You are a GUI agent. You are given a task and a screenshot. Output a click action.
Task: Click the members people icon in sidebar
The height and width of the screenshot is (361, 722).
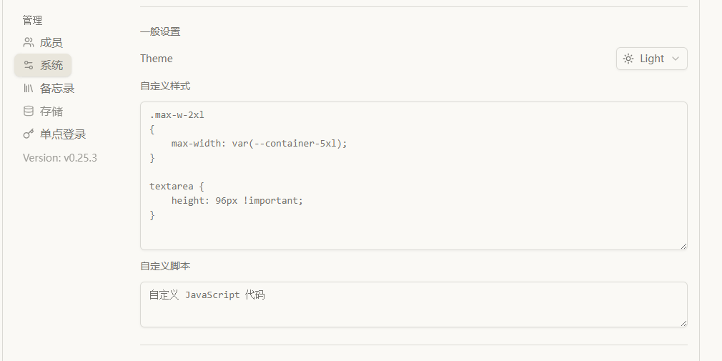29,43
